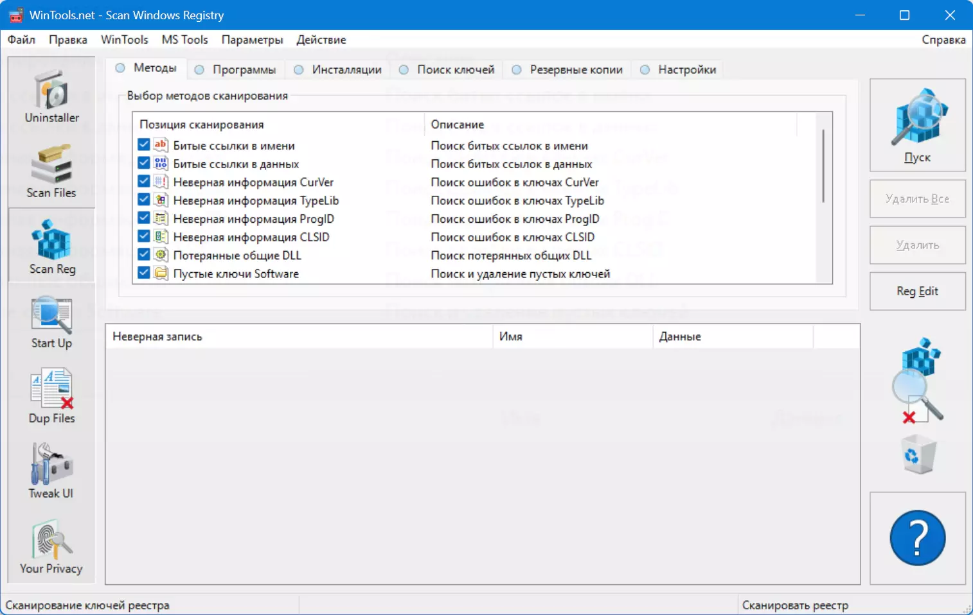973x615 pixels.
Task: Click the Удалить Все button
Action: click(x=917, y=199)
